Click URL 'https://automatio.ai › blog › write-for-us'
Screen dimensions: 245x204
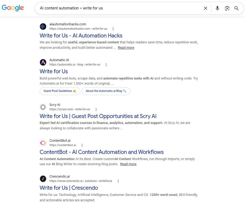pyautogui.click(x=75, y=65)
